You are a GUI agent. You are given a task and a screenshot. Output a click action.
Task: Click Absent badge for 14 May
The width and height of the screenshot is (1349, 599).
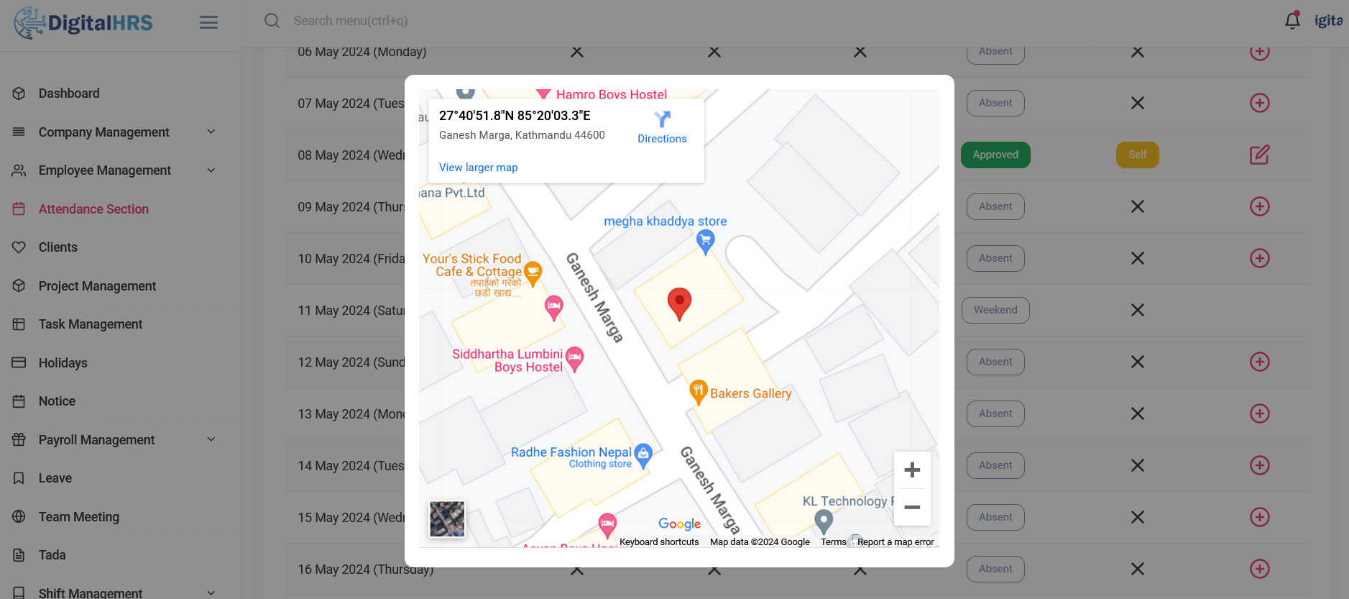995,465
